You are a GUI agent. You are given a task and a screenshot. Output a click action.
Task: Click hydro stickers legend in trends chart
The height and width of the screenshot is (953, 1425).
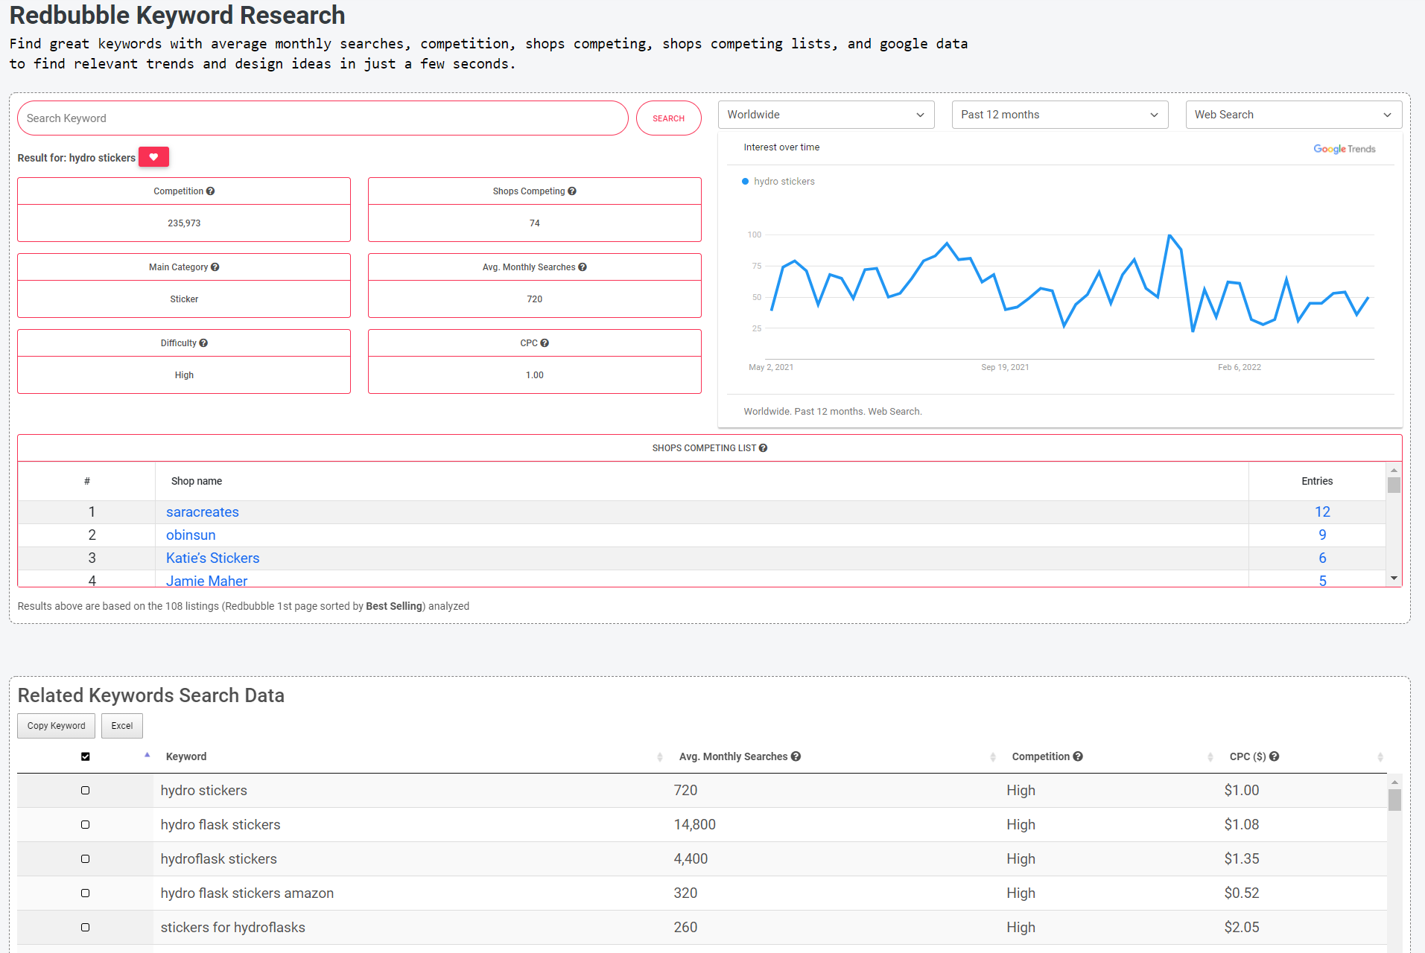click(778, 182)
